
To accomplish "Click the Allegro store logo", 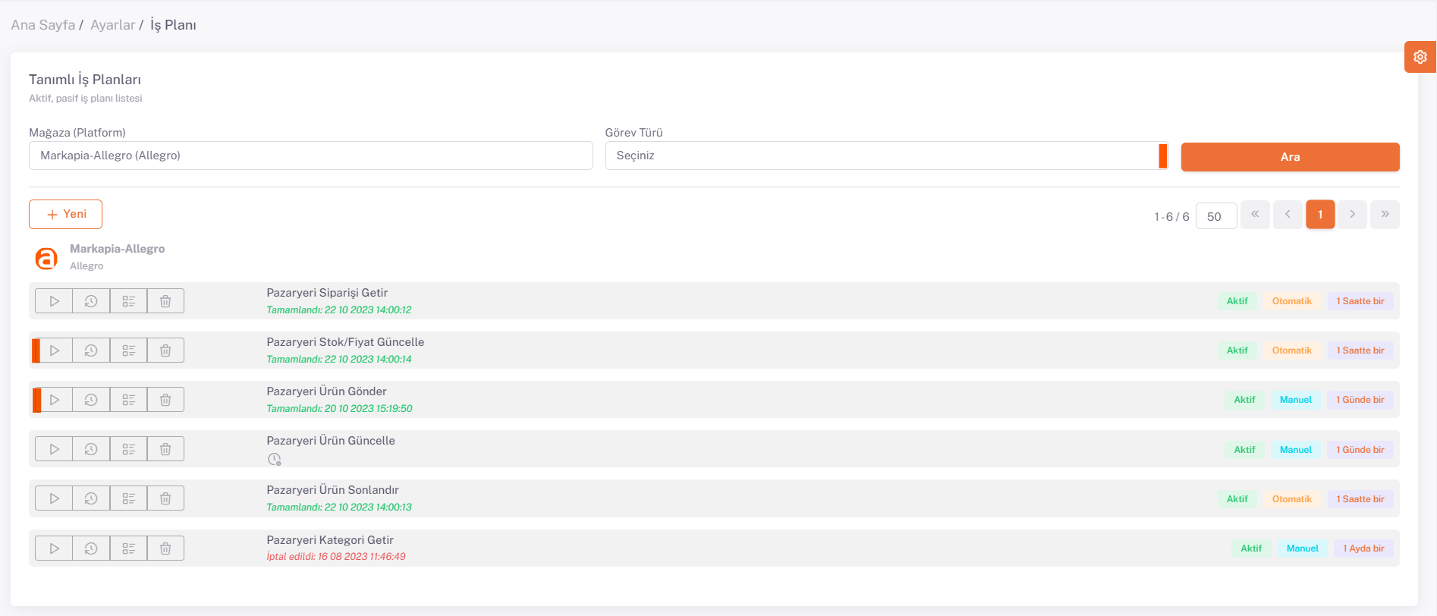I will pos(46,258).
